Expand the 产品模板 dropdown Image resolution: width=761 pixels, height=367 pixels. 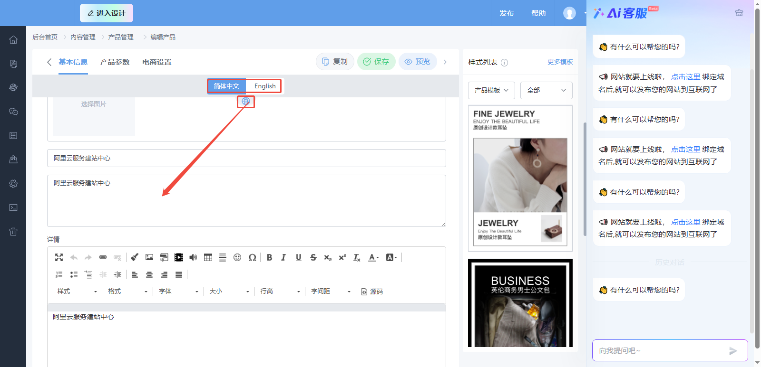tap(491, 90)
